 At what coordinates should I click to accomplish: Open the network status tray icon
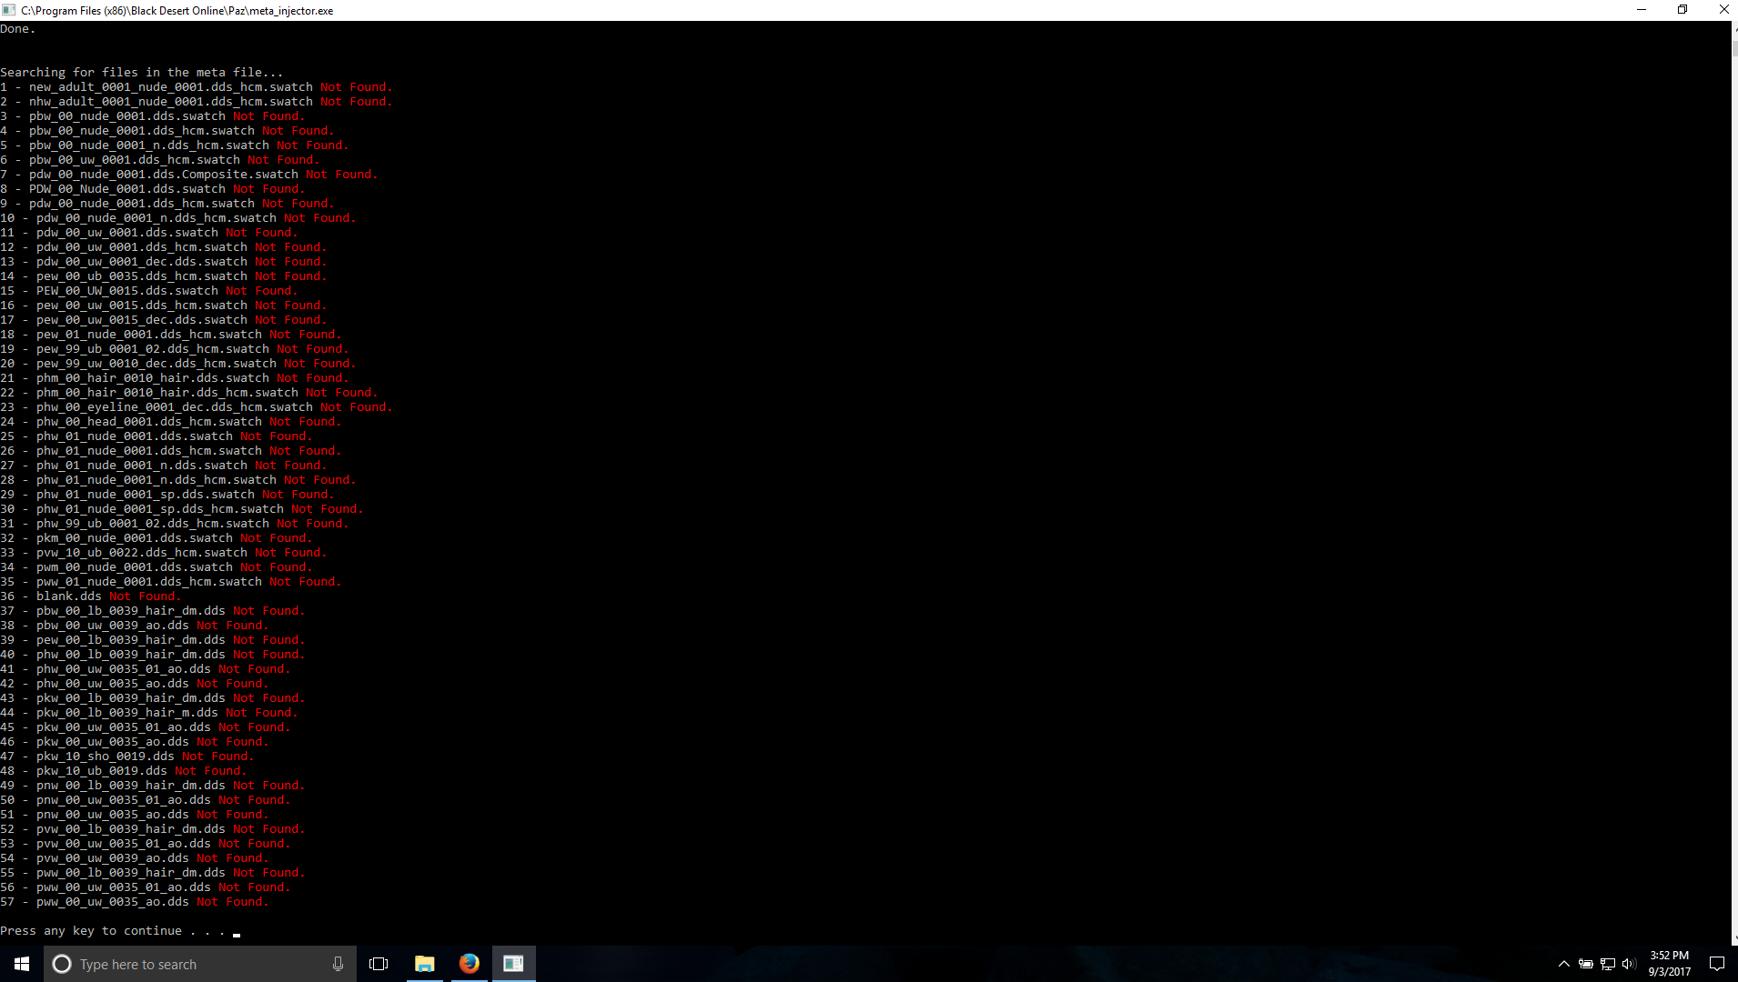pyautogui.click(x=1607, y=964)
